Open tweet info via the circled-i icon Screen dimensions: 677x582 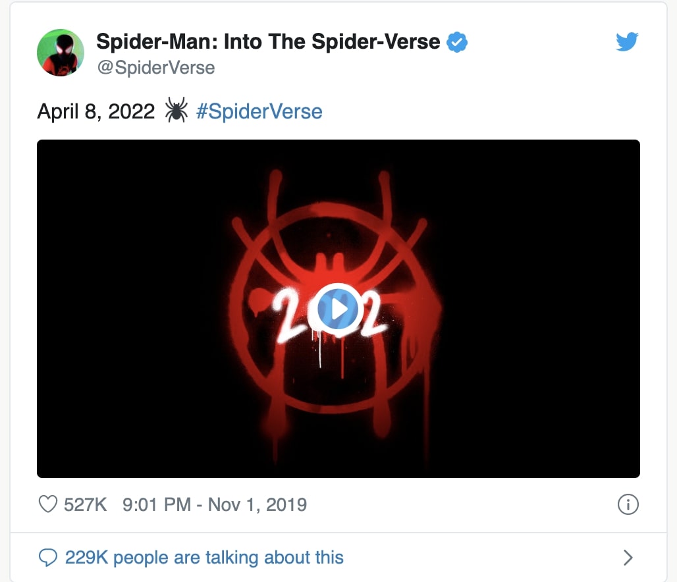click(x=628, y=504)
